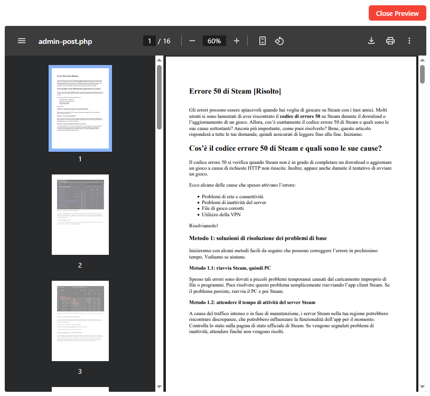Open the more actions three-dot menu
The height and width of the screenshot is (396, 430).
click(x=409, y=41)
